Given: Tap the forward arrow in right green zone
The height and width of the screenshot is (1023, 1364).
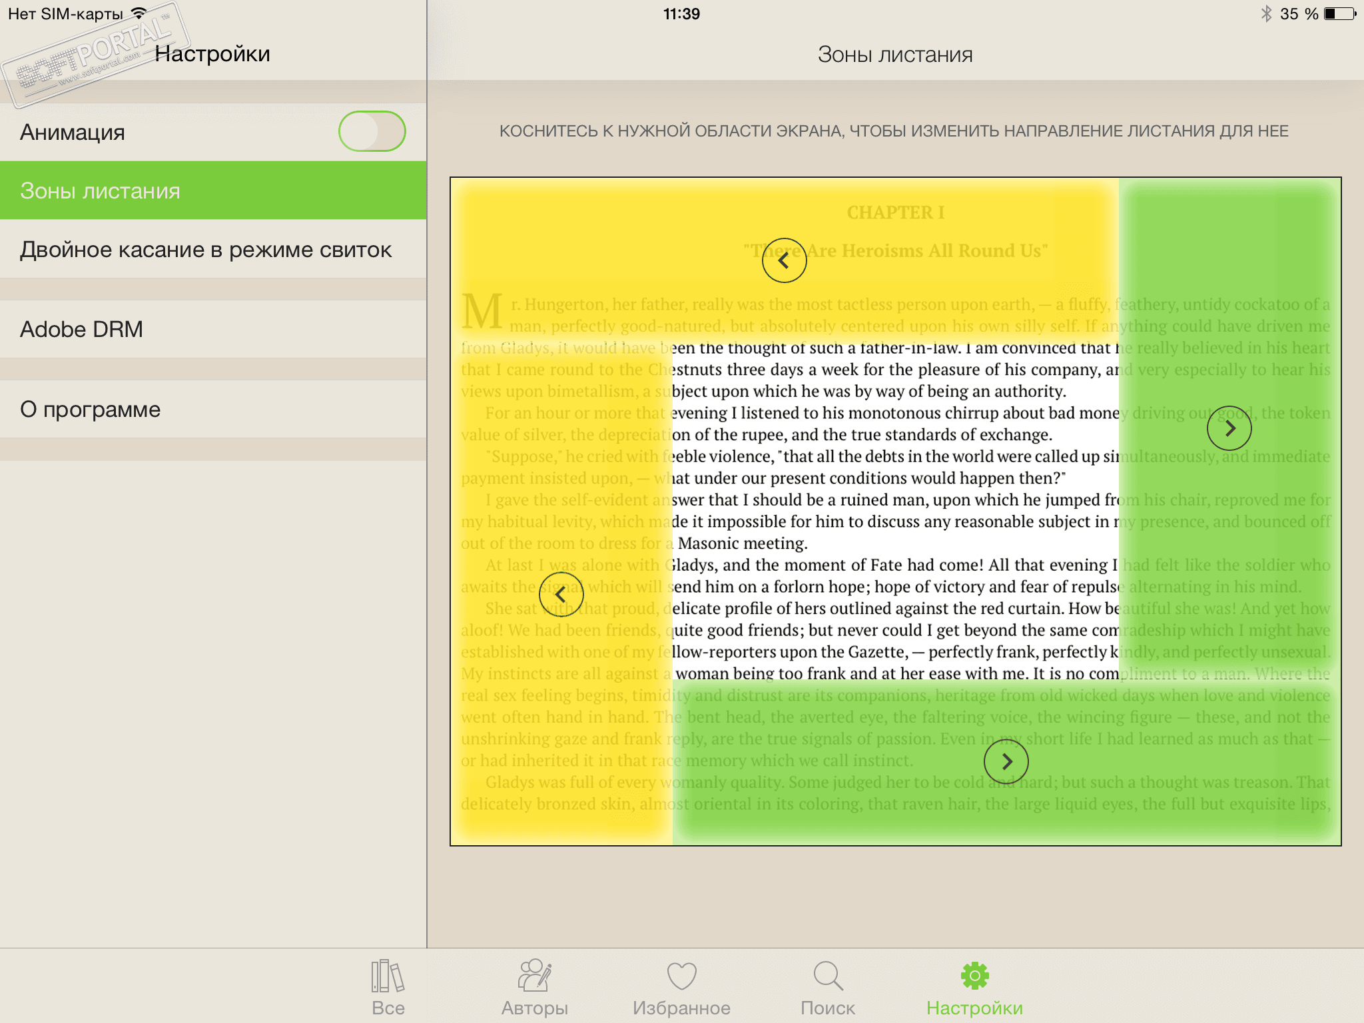Looking at the screenshot, I should pyautogui.click(x=1229, y=428).
